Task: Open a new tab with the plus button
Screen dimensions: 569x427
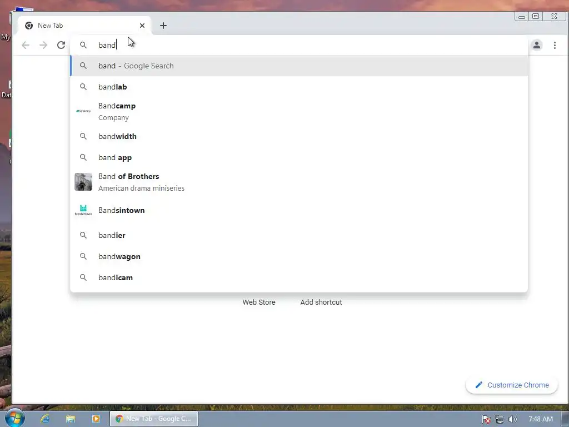Action: [x=163, y=26]
